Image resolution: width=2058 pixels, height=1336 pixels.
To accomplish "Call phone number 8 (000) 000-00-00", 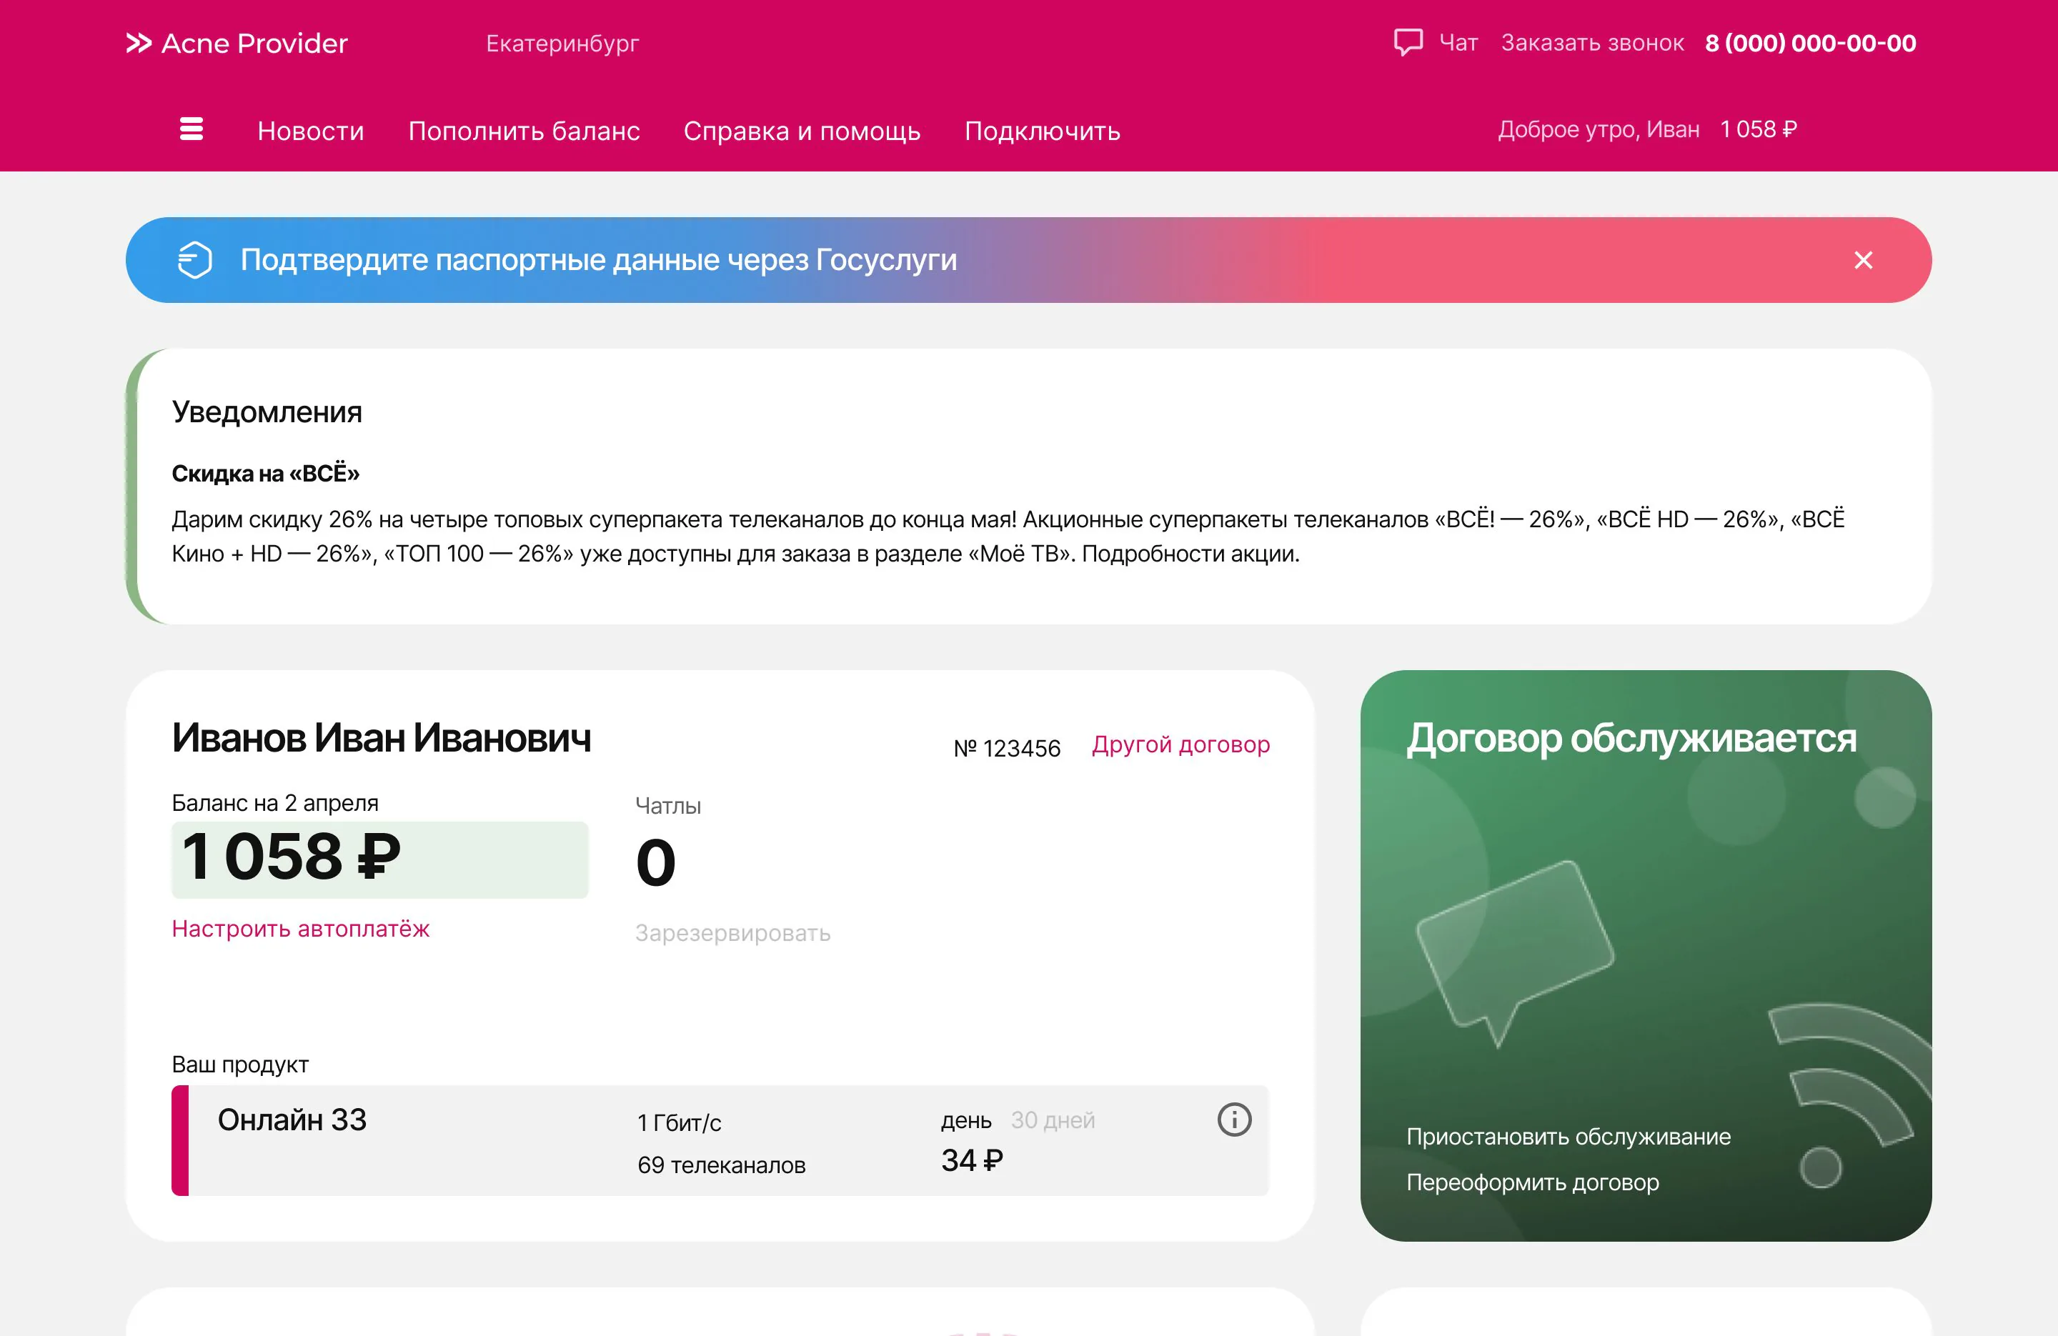I will (1810, 42).
